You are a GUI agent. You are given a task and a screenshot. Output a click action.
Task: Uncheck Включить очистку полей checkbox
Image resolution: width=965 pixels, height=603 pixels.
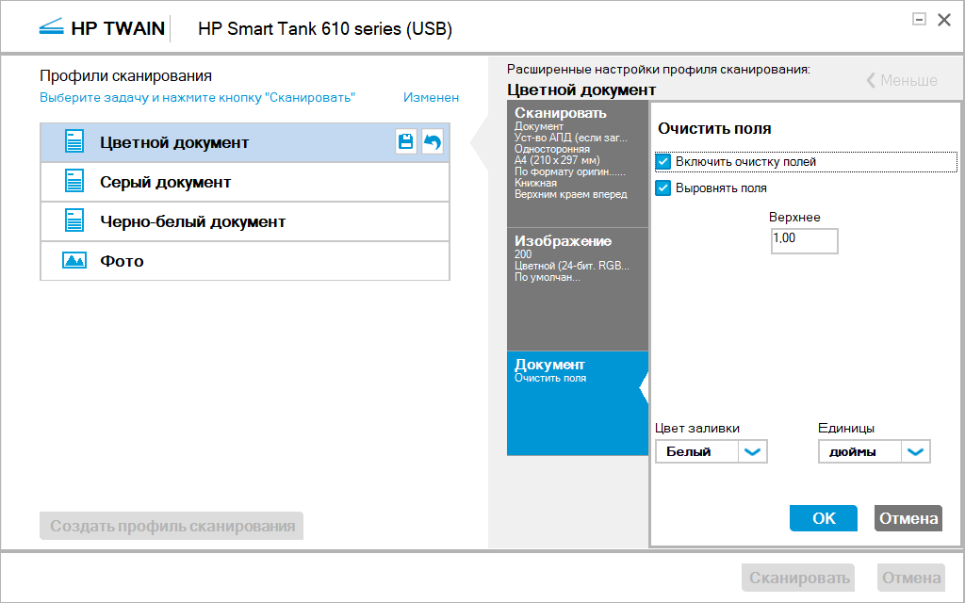click(x=662, y=162)
